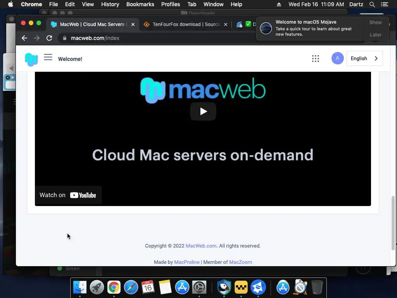The height and width of the screenshot is (298, 397).
Task: Open the Help menu
Action: point(236,4)
